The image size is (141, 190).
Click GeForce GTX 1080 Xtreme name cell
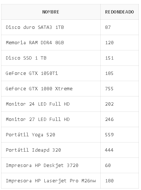coord(51,88)
